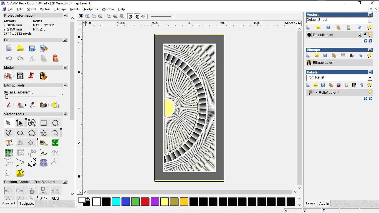Open the Toolpaths menu
This screenshot has width=379, height=213.
pyautogui.click(x=91, y=9)
